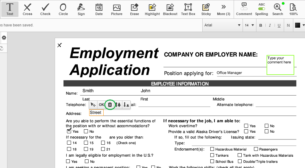This screenshot has height=168, width=305.
Task: Close the document with the X icon
Action: [x=60, y=45]
